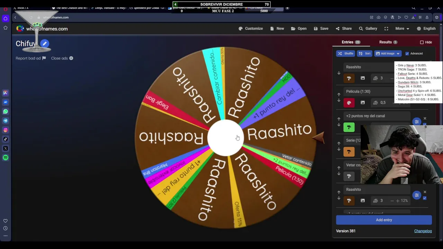The height and width of the screenshot is (249, 443).
Task: Add image to last Raashito entry
Action: [x=363, y=201]
